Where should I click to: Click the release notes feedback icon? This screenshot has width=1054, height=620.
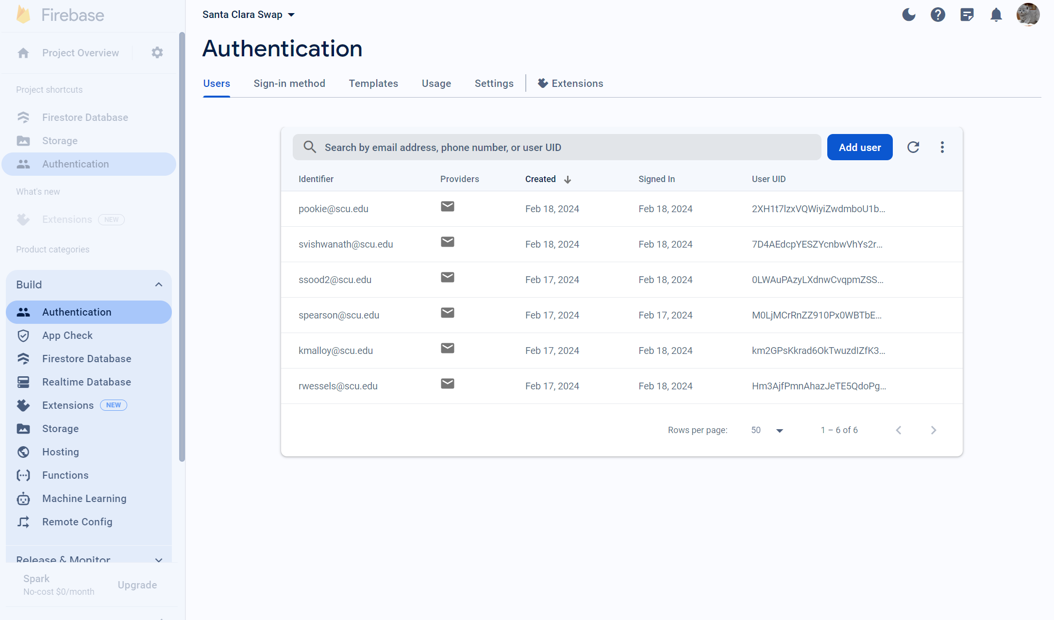pos(967,15)
